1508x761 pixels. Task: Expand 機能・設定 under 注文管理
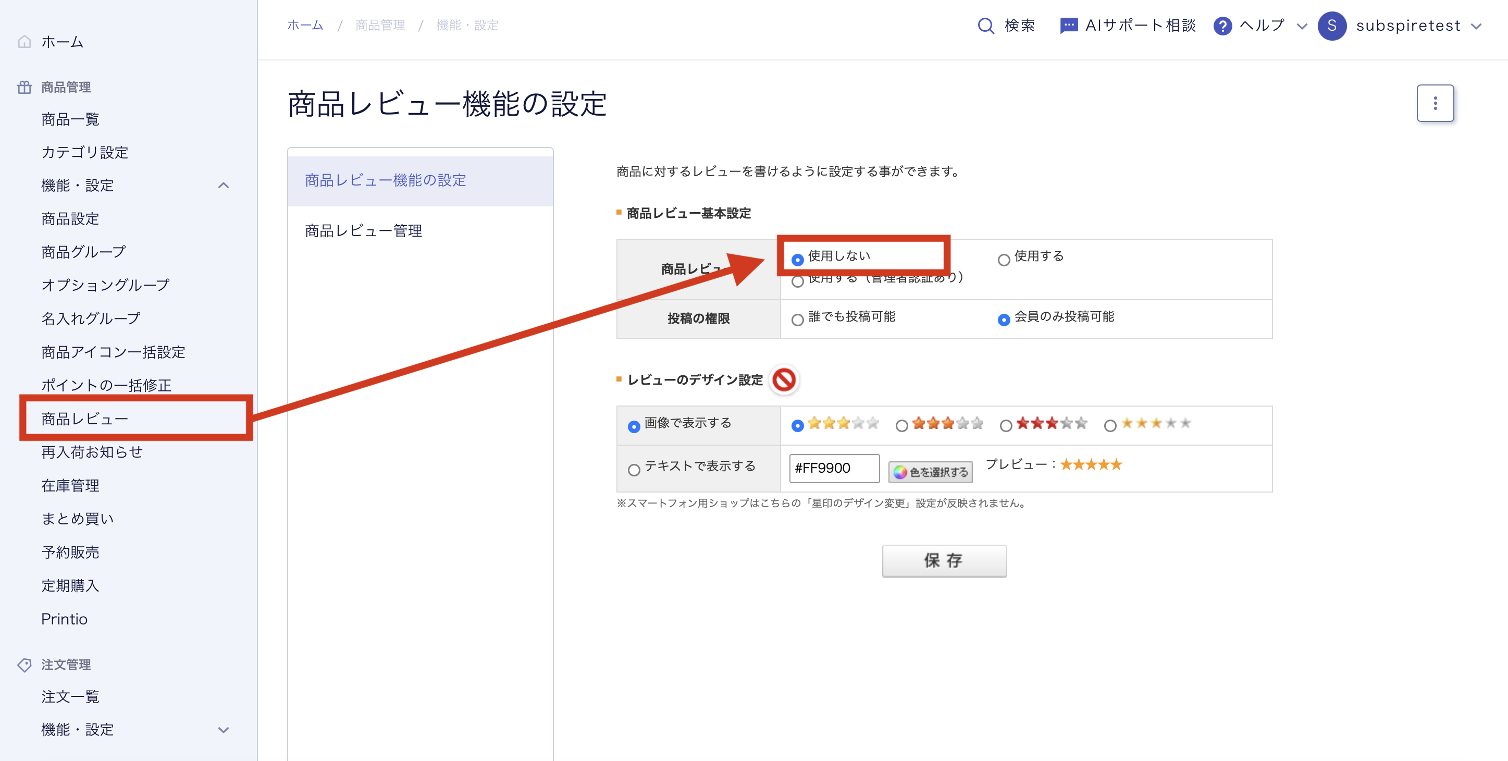click(223, 730)
